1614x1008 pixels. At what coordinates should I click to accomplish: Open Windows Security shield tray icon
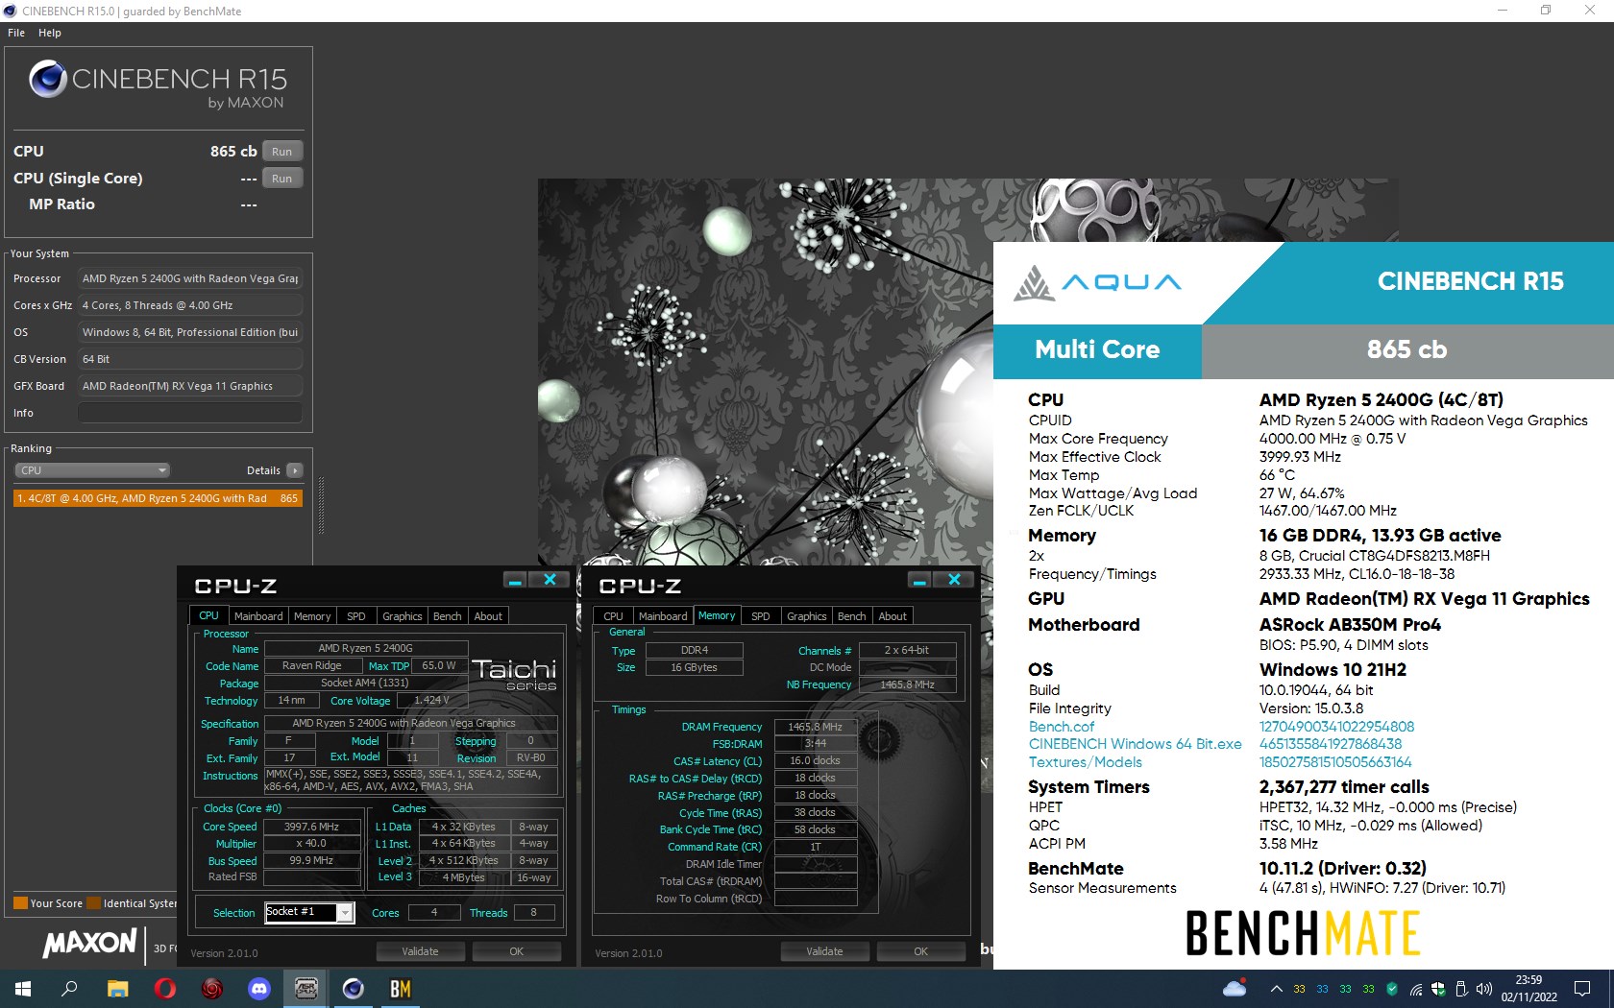coord(1438,989)
